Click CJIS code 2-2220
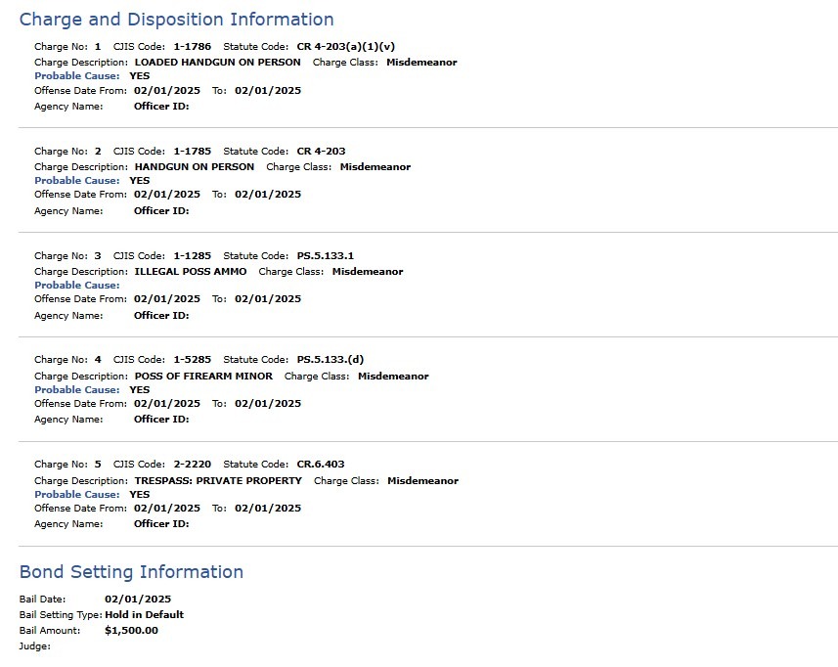Screen dimensions: 838x667 coord(193,465)
